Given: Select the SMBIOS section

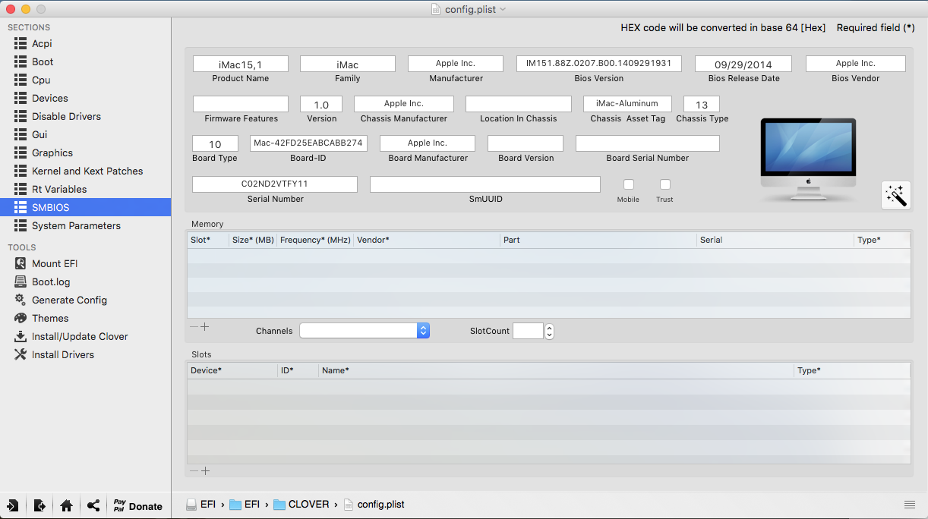Looking at the screenshot, I should point(85,207).
